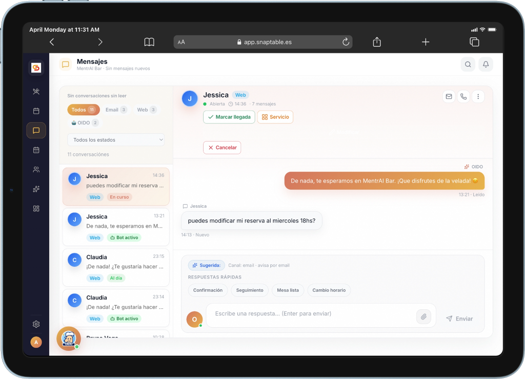The image size is (525, 379).
Task: Click the Mensajes header chat icon
Action: click(x=66, y=64)
